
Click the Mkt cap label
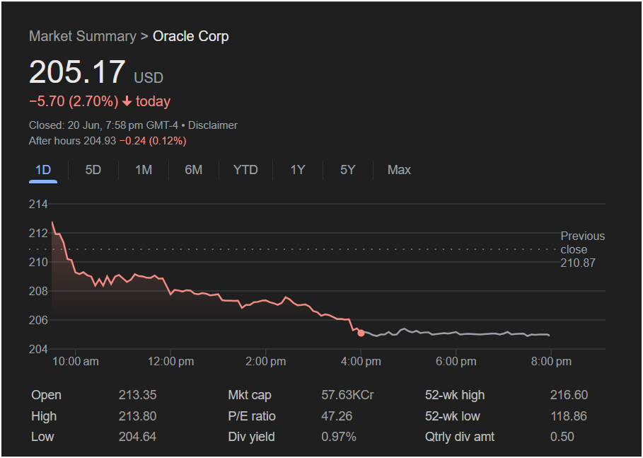pos(250,395)
